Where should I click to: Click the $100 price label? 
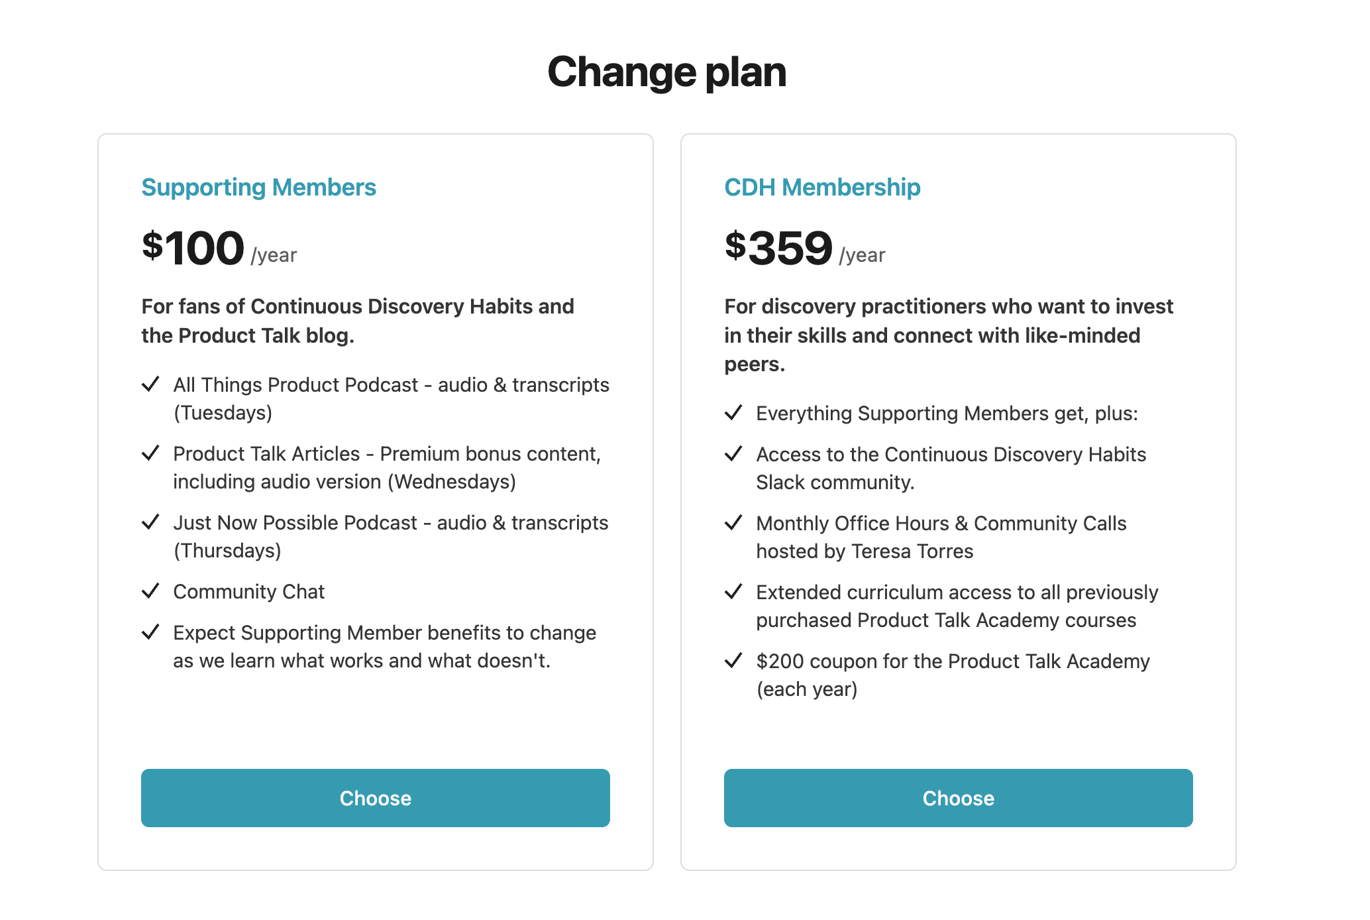pyautogui.click(x=192, y=249)
